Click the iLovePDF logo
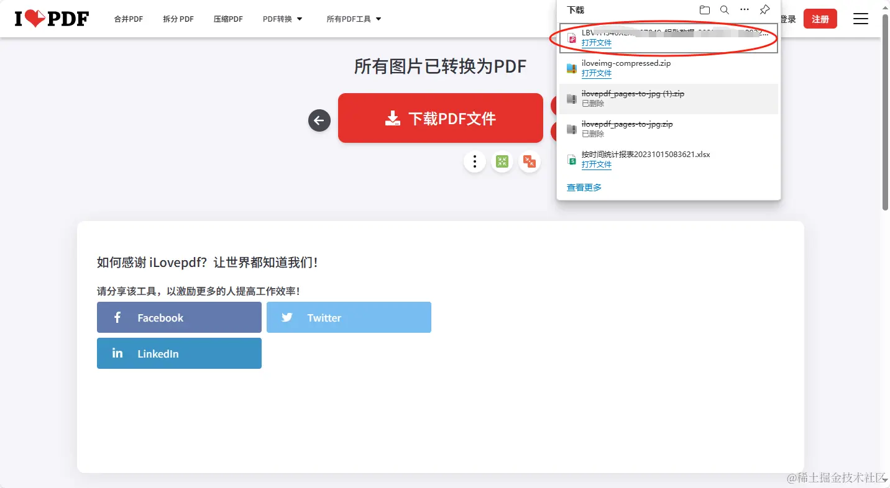The height and width of the screenshot is (488, 890). click(x=52, y=19)
